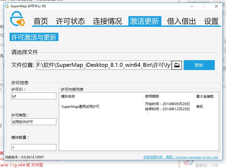
Task: Click the 单机 connection value
Action: 200,107
